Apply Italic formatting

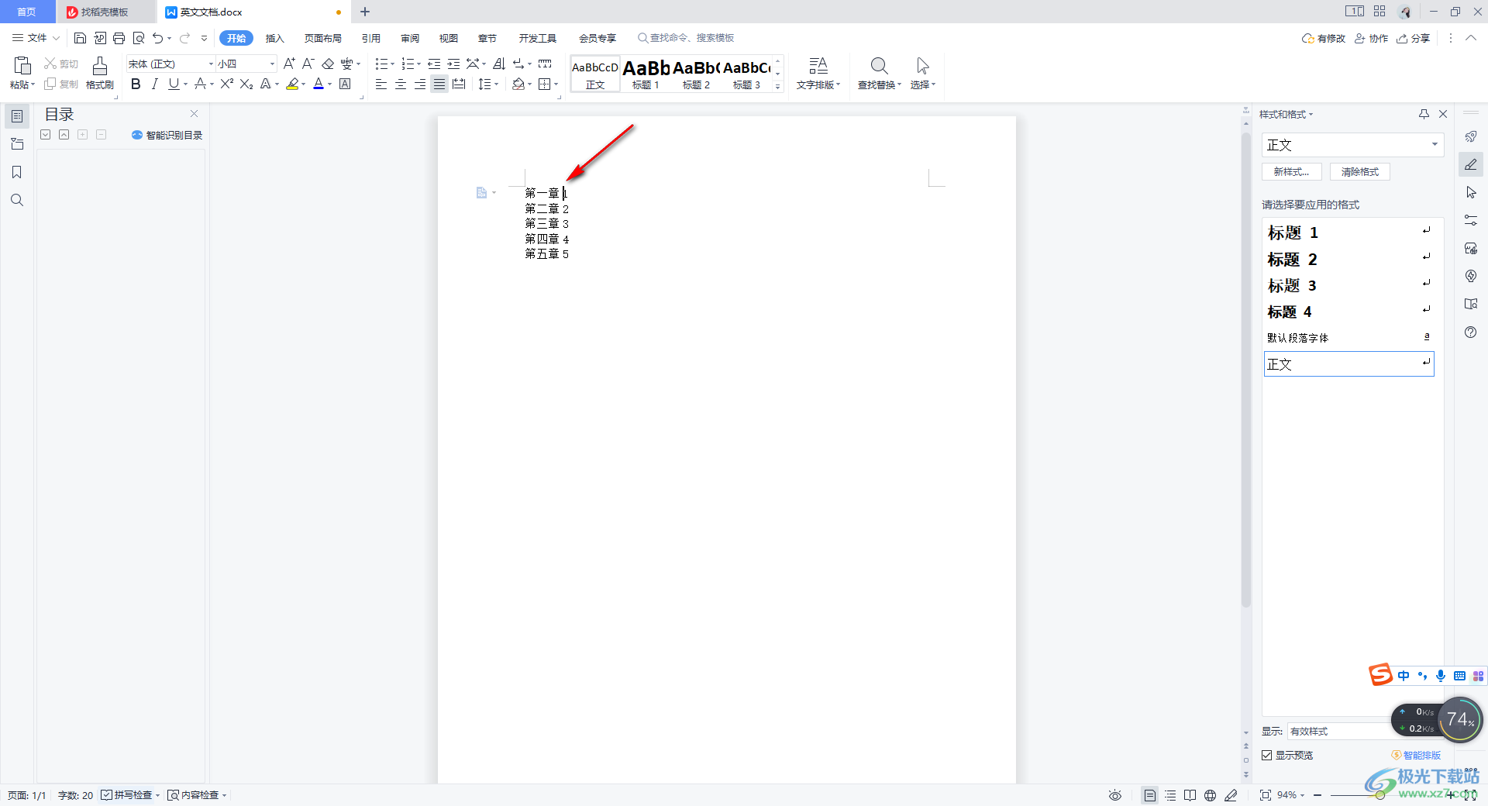click(154, 84)
